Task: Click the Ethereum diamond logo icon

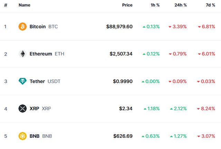Action: click(22, 54)
